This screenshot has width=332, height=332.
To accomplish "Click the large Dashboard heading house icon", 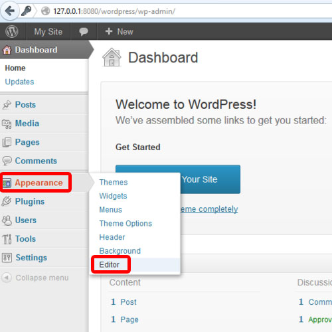I will pos(112,57).
